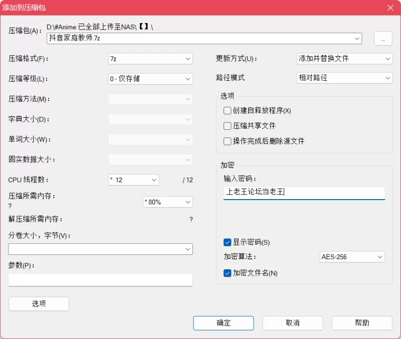
Task: Enable the 压缩共享文件 checkbox
Action: [227, 126]
